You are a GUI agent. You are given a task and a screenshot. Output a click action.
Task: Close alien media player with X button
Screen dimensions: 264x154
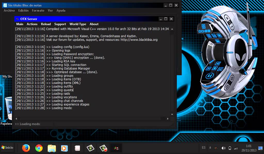point(227,18)
